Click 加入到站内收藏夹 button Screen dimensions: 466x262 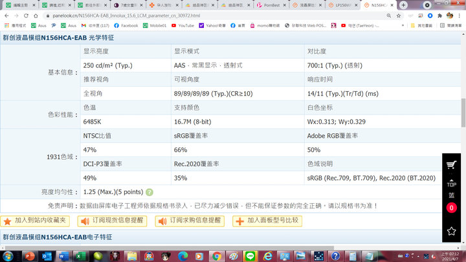coord(35,221)
